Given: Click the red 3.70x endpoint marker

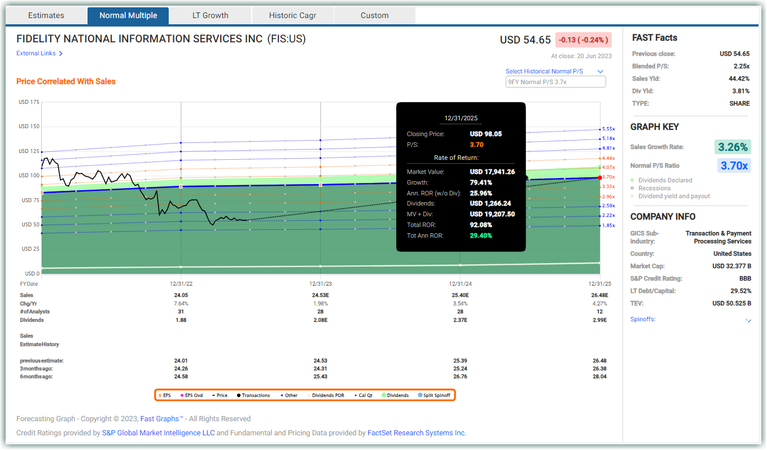Looking at the screenshot, I should coord(600,177).
